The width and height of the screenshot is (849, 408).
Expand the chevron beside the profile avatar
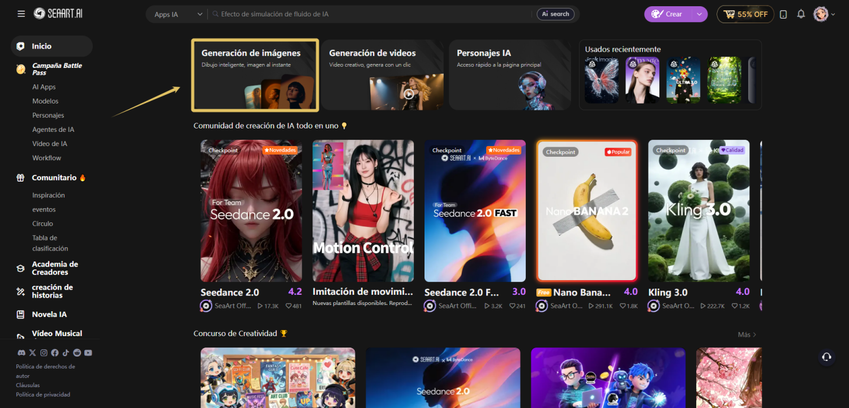point(833,15)
